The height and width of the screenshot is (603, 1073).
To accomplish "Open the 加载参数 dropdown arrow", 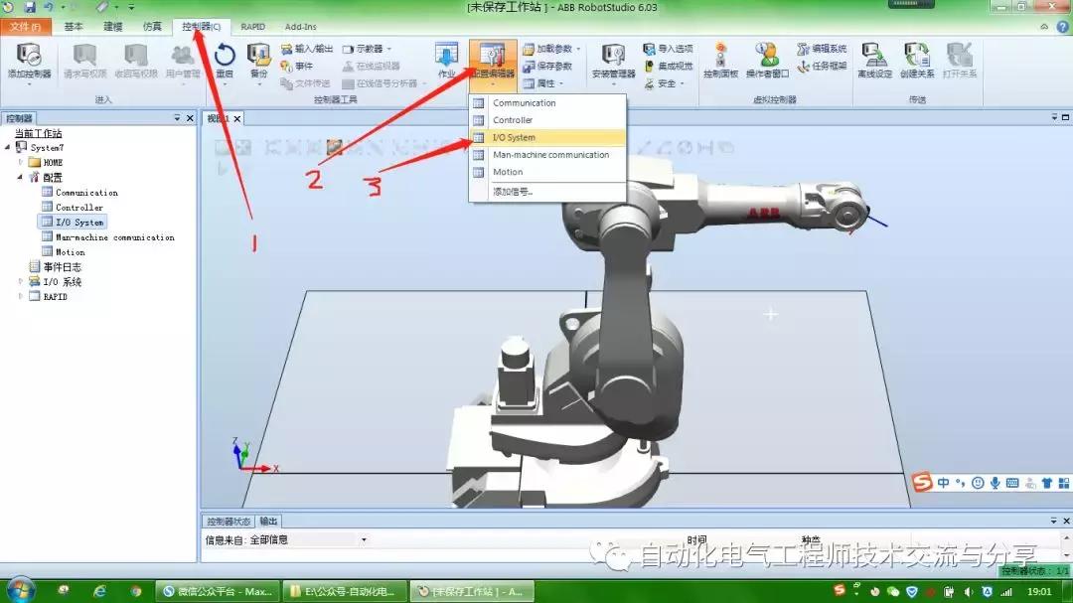I will point(578,49).
